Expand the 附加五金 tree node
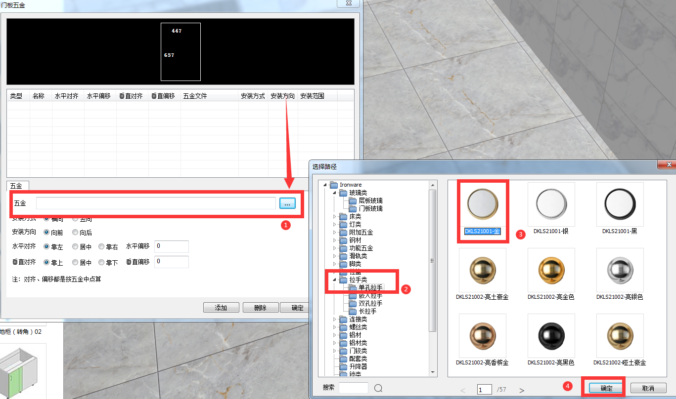The image size is (676, 399). [335, 232]
